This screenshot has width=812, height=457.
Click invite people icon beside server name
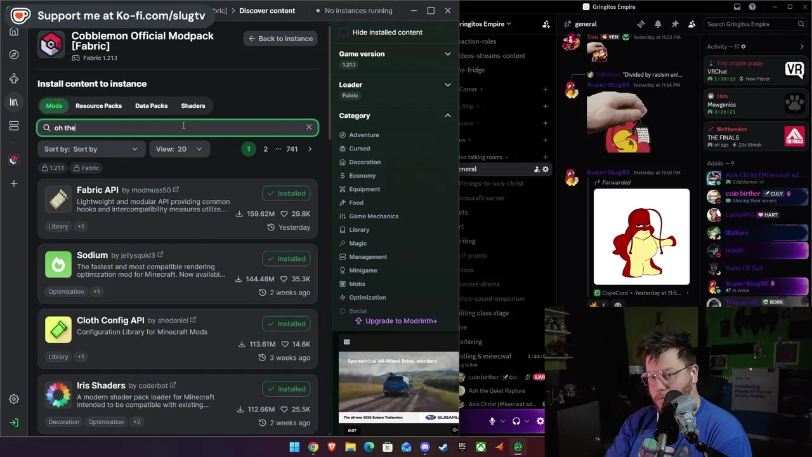coord(546,24)
